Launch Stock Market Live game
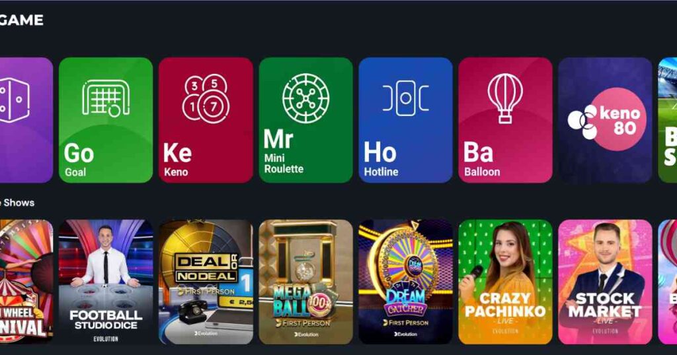The image size is (677, 355). pyautogui.click(x=605, y=282)
